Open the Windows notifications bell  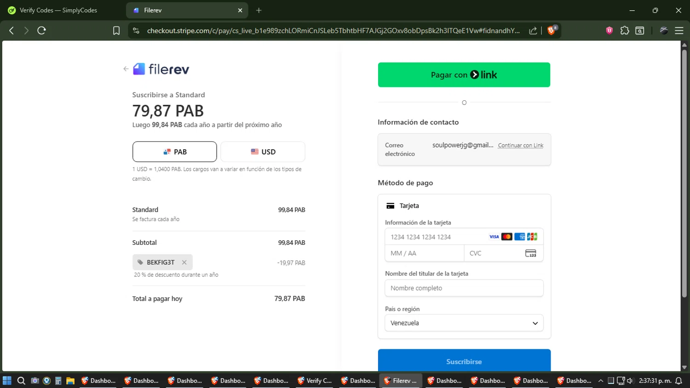pos(678,381)
